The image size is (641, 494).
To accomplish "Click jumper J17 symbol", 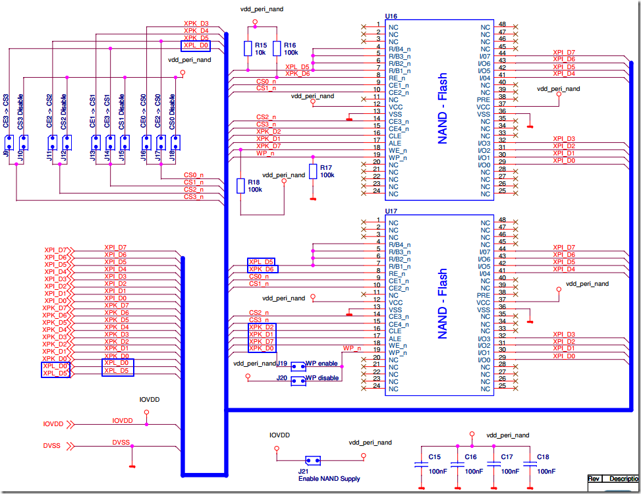I will [x=161, y=143].
